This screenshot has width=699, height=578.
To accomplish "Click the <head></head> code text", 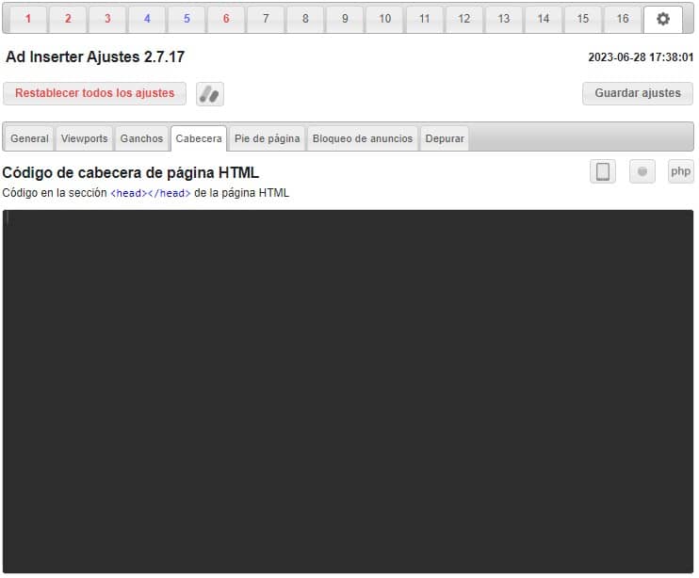I will [151, 193].
